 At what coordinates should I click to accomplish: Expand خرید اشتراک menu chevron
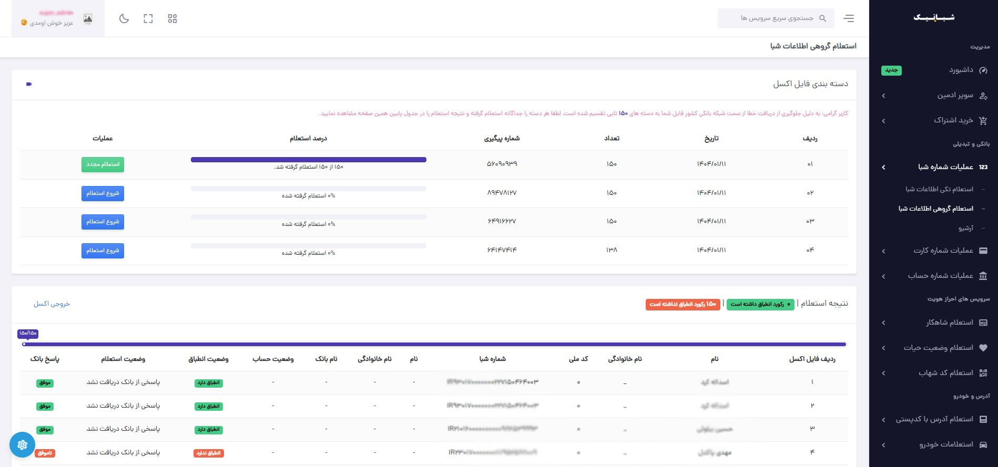point(883,121)
